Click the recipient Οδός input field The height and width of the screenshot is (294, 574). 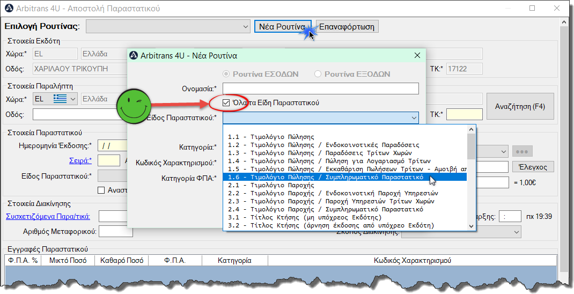[79, 115]
